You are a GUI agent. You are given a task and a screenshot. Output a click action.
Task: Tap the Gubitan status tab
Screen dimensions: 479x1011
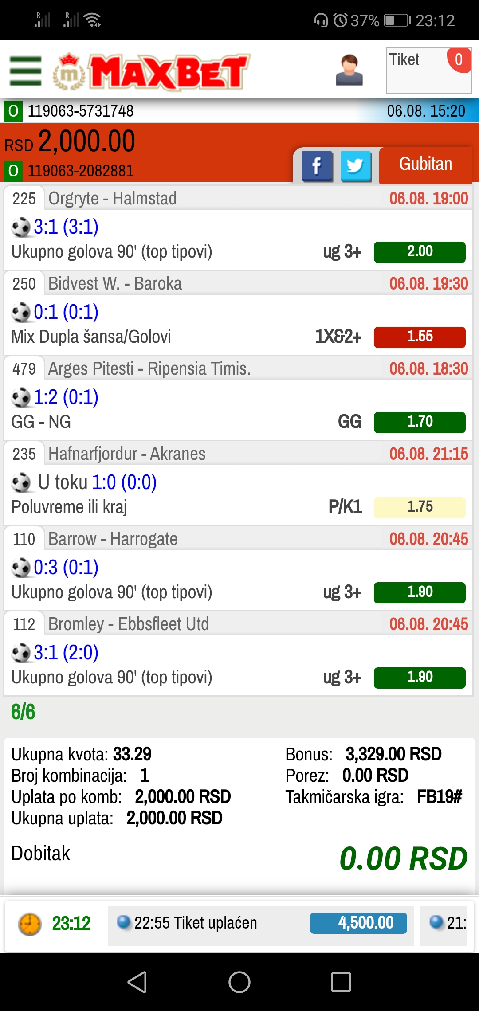(x=426, y=165)
